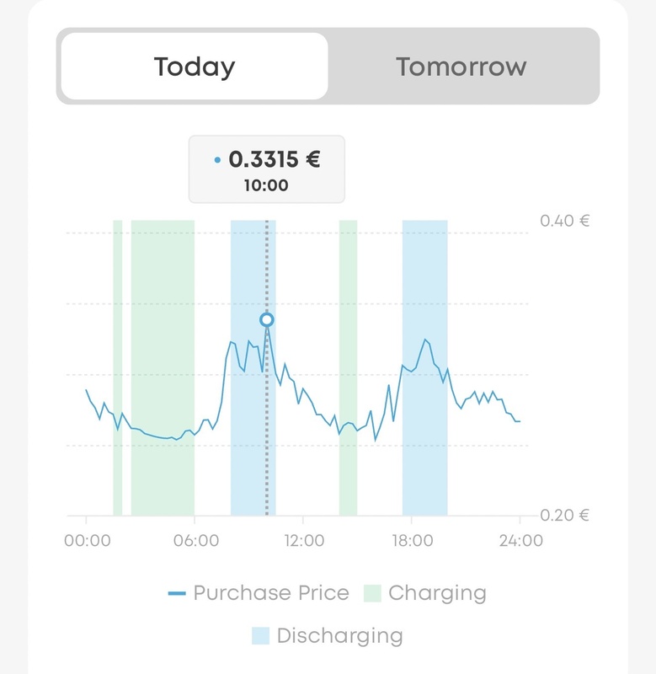Click the 0.20 € y-axis label
The width and height of the screenshot is (656, 674).
click(563, 516)
